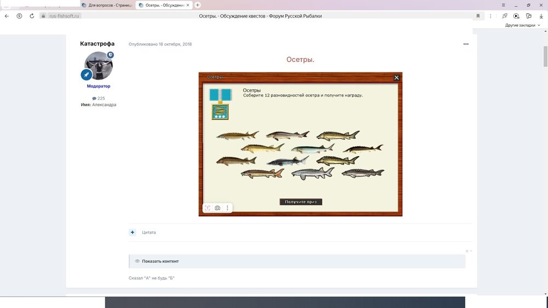
Task: Click the vertical page scrollbar thumb
Action: [x=545, y=56]
